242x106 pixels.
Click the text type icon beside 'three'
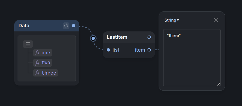click(37, 73)
